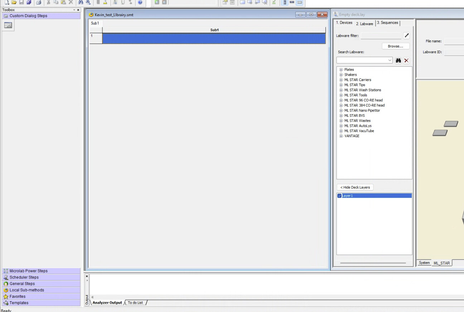This screenshot has width=464, height=312.
Task: Switch to the 1. Devices tab
Action: click(x=344, y=23)
